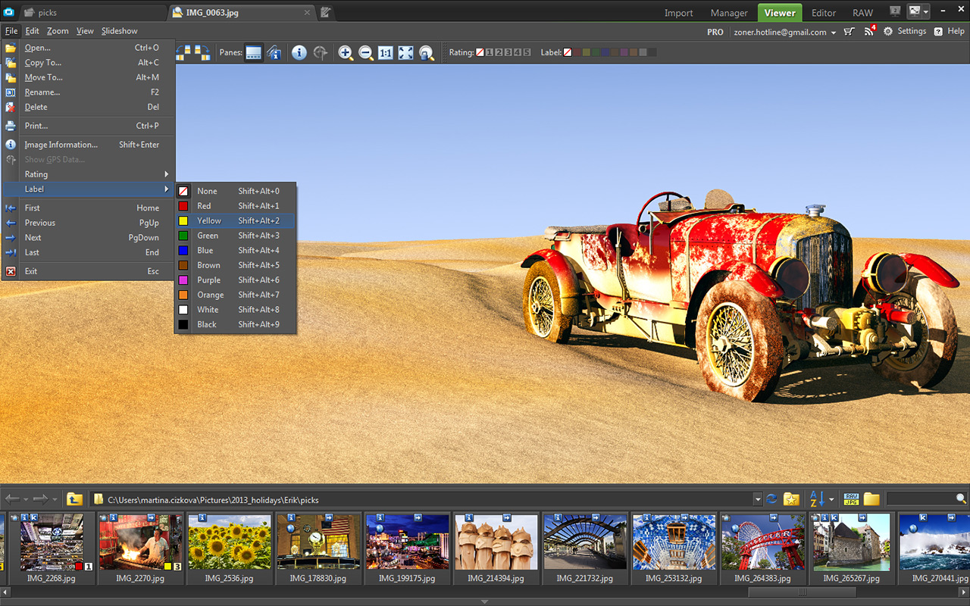Click the refresh folder icon
This screenshot has width=970, height=606.
click(x=771, y=499)
